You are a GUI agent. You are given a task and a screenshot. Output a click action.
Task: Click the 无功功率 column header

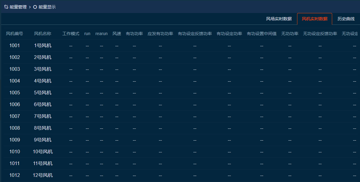[290, 34]
